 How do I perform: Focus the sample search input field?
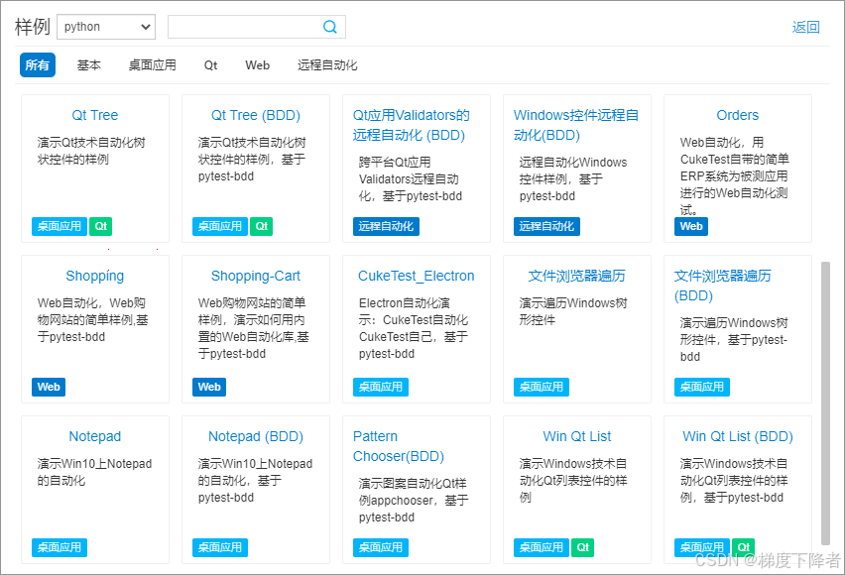click(257, 27)
